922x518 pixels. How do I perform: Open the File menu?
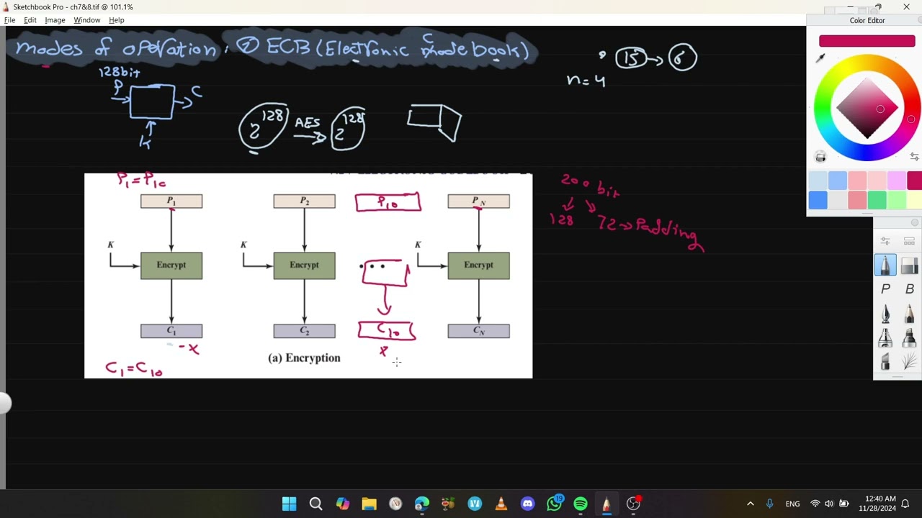(x=10, y=20)
